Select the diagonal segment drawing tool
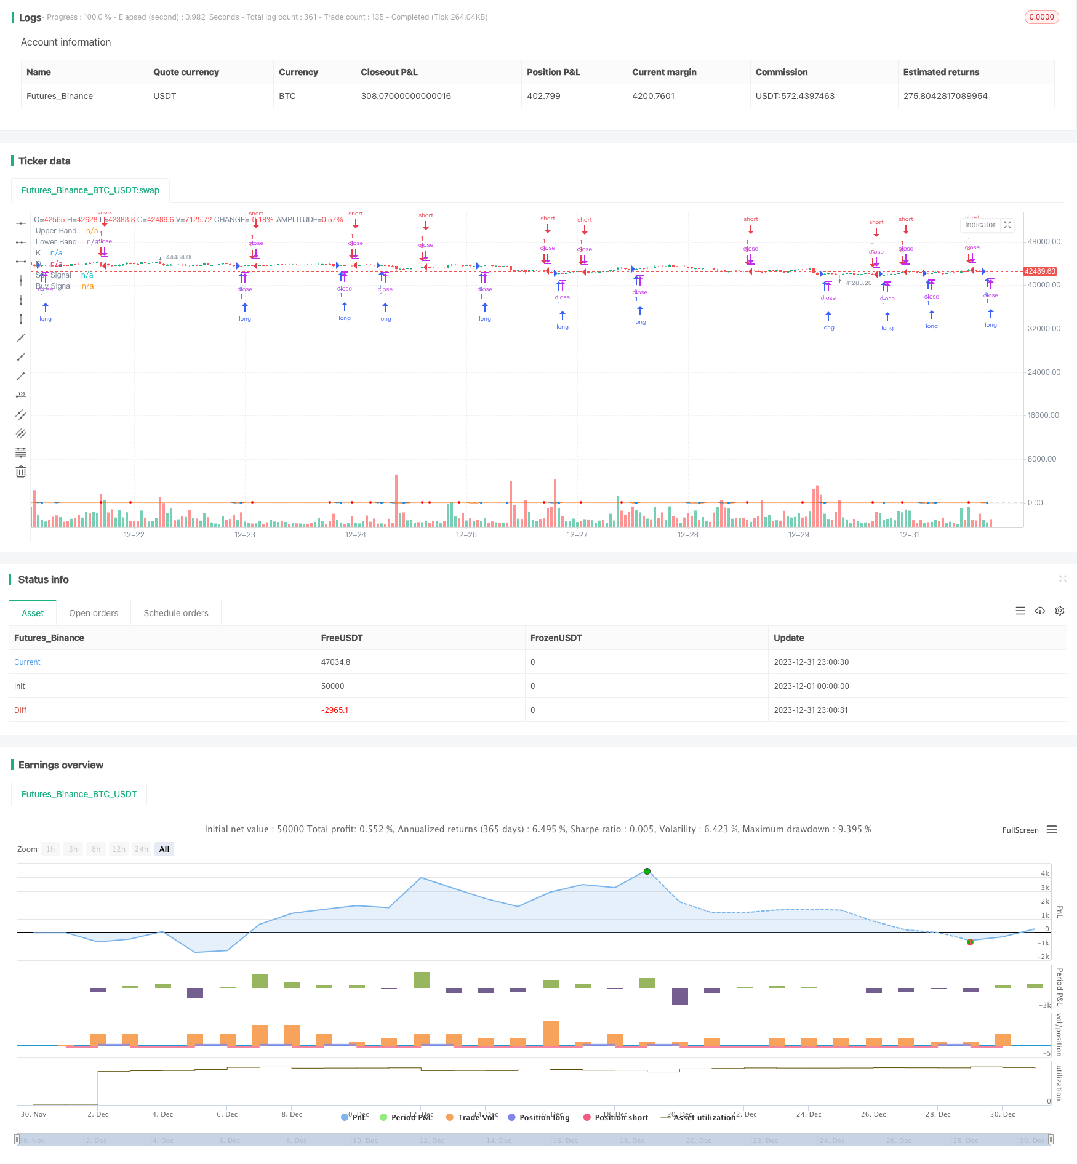Screen dimensions: 1077x1164 (x=21, y=376)
